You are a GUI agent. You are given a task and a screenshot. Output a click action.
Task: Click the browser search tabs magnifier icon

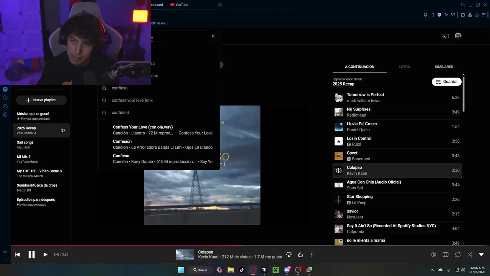[463, 5]
